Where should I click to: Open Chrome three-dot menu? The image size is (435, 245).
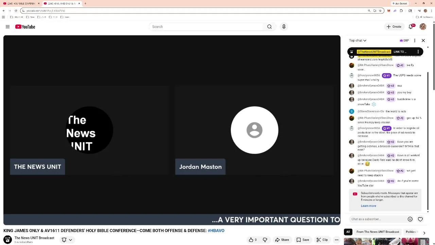(431, 11)
